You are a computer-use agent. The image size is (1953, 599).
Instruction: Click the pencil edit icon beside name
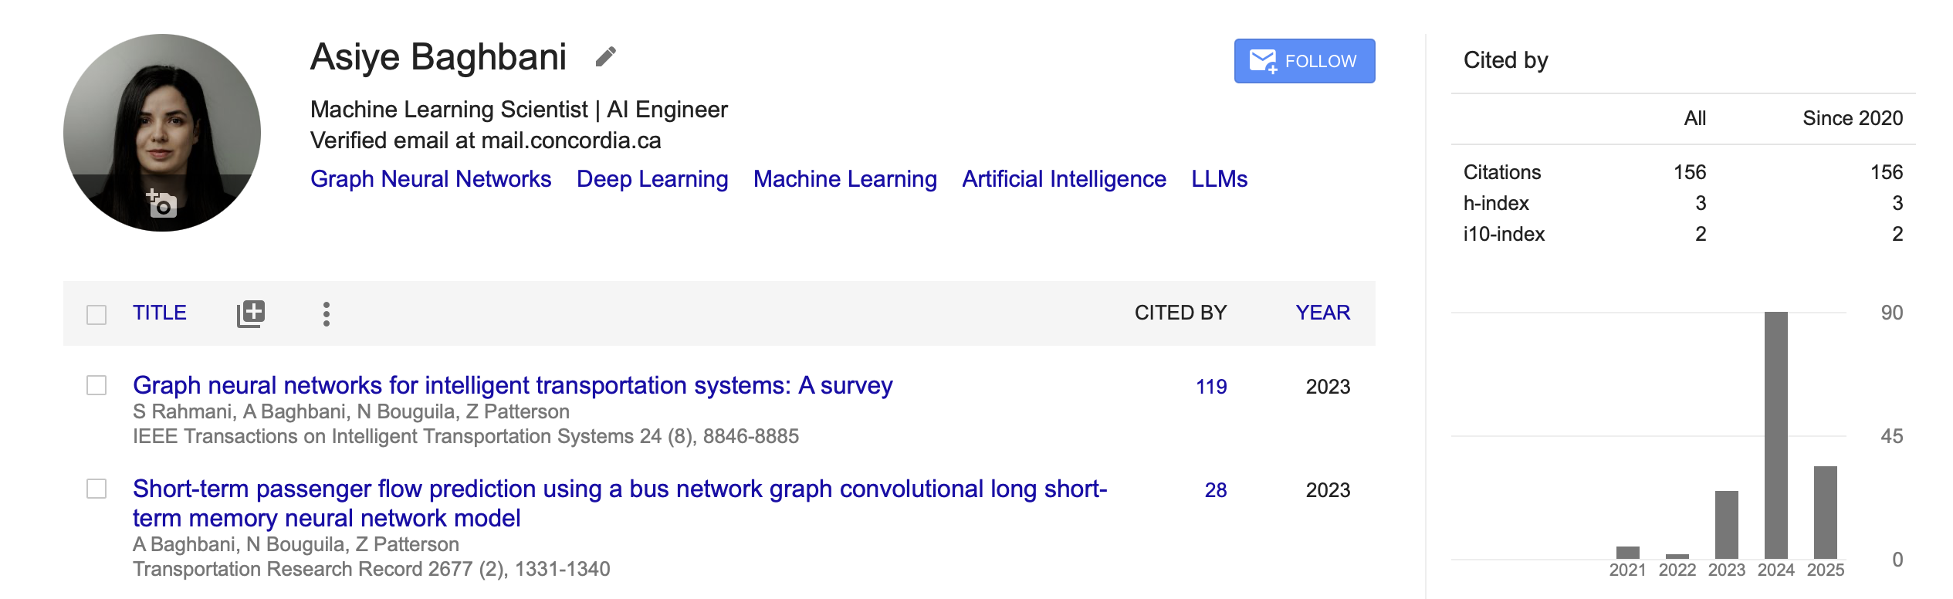(606, 57)
